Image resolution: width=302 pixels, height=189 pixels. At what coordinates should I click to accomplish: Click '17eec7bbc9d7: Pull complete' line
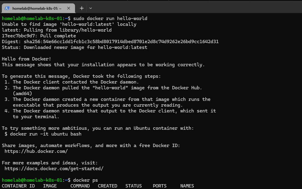[39, 36]
